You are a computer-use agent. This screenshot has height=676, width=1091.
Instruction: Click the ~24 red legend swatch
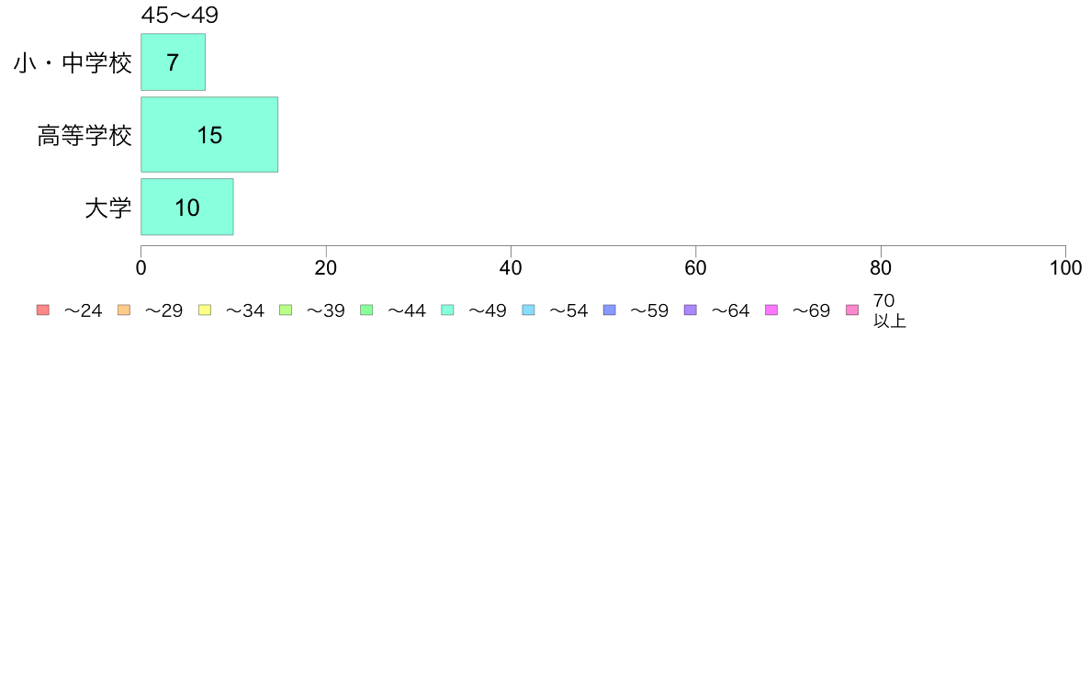click(x=43, y=310)
